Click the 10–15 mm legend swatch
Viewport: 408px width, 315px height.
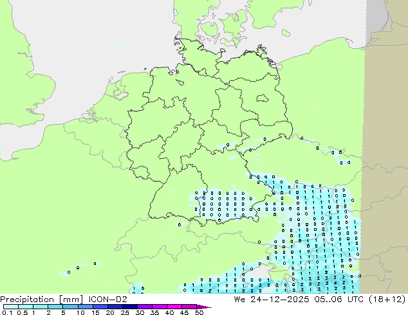point(85,307)
